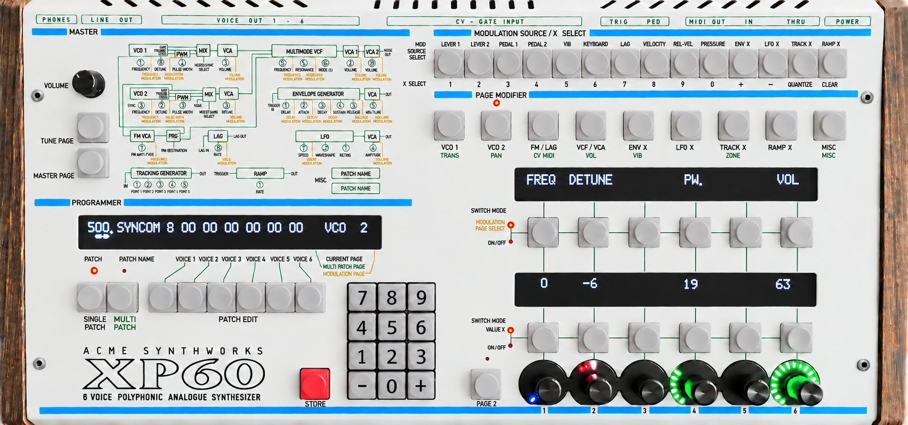Open the VCO 2 Pan page
This screenshot has width=908, height=425.
tap(497, 125)
